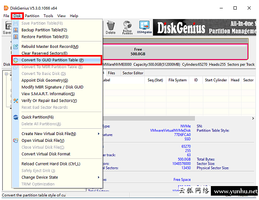
Task: Open the Help menu
Action: [x=74, y=16]
